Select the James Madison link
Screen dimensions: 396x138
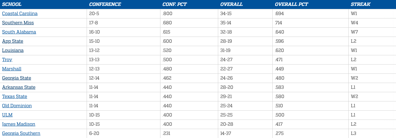[x=19, y=124]
